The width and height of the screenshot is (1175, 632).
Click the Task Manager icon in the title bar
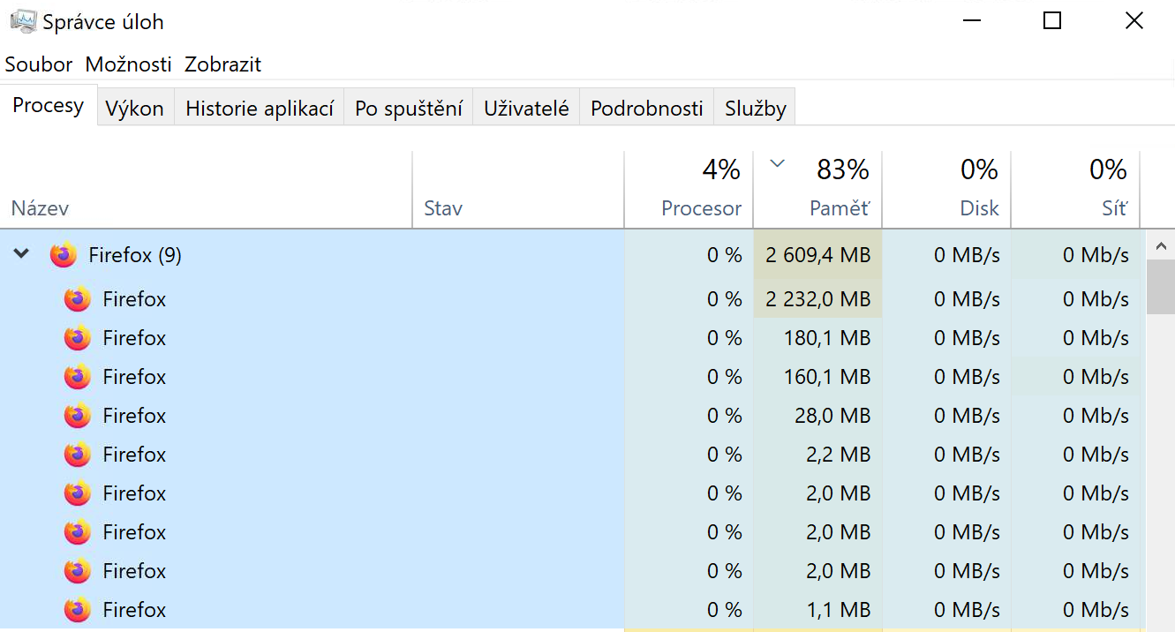pos(21,19)
